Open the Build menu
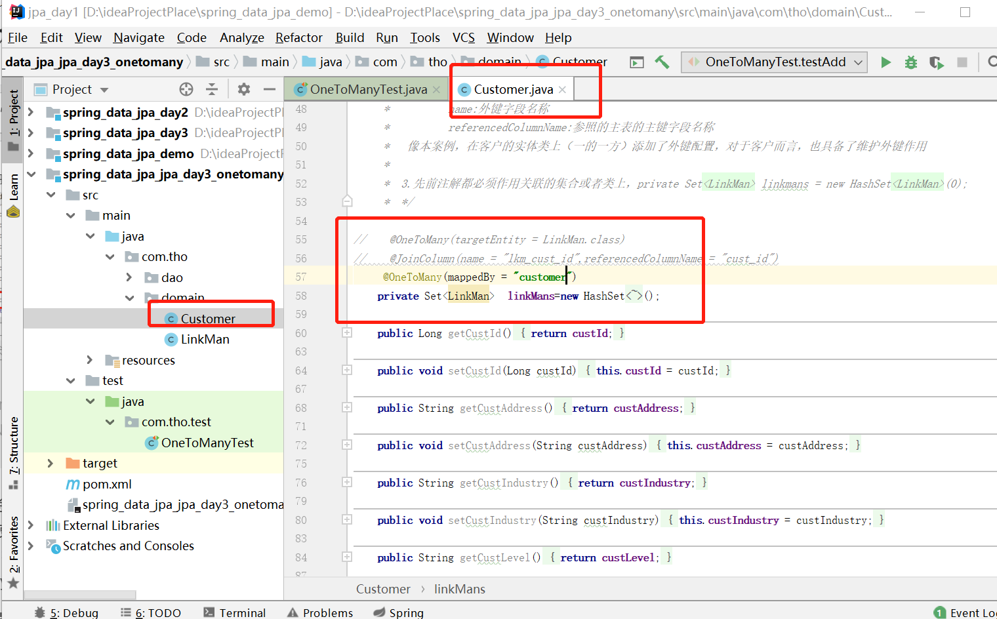 click(x=350, y=37)
